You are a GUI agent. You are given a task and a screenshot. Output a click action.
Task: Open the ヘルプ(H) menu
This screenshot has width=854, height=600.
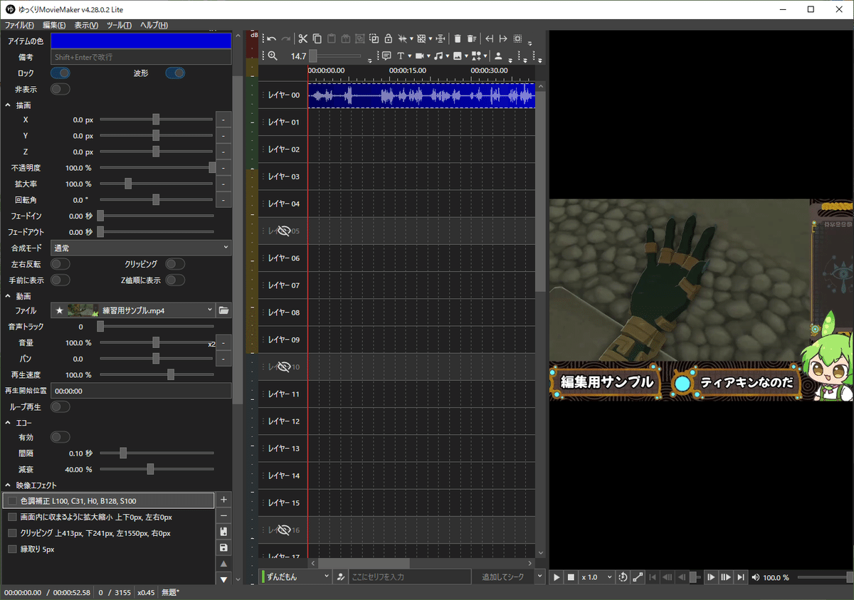point(154,25)
